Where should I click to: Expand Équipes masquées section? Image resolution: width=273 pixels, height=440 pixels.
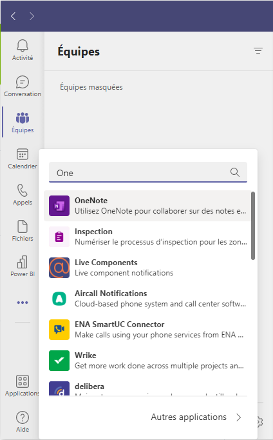click(91, 87)
